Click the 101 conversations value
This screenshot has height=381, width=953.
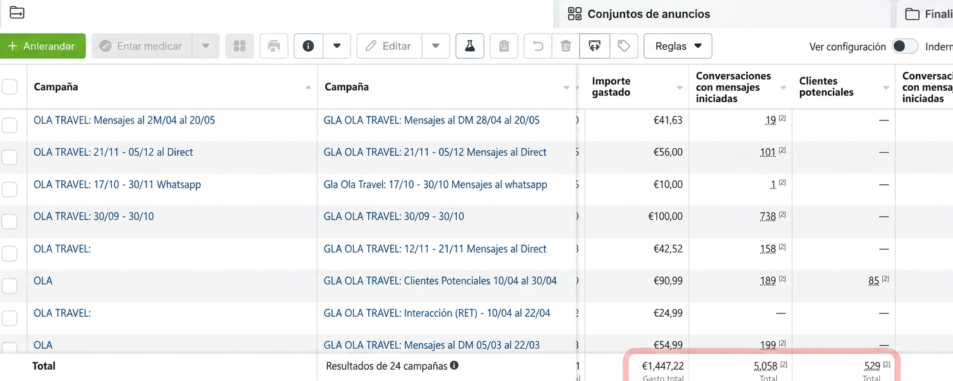767,152
